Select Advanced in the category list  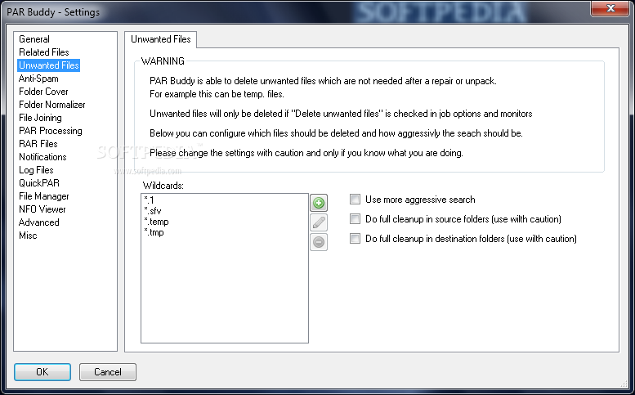[39, 222]
